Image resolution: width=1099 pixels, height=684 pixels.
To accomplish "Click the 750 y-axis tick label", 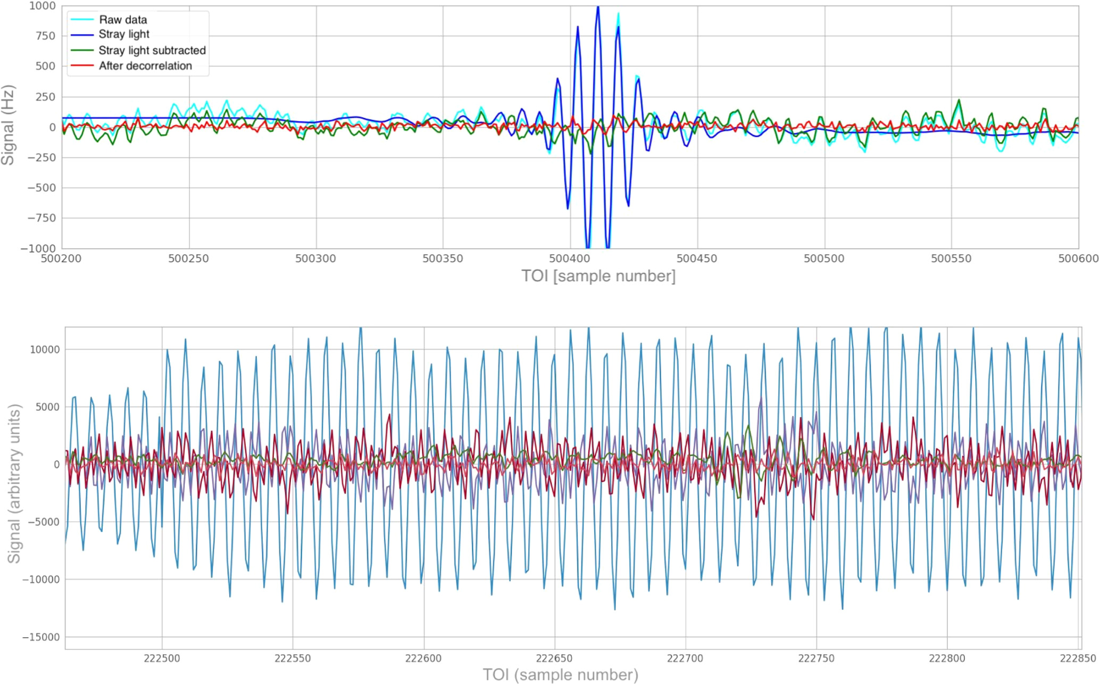I will tap(45, 36).
